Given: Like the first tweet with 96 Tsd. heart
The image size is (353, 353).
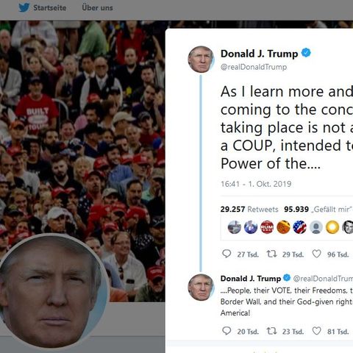Looking at the screenshot, I should pyautogui.click(x=316, y=254).
